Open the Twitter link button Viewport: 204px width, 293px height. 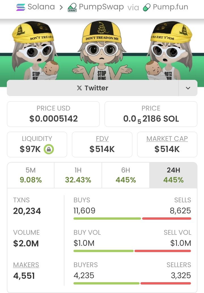(x=92, y=88)
